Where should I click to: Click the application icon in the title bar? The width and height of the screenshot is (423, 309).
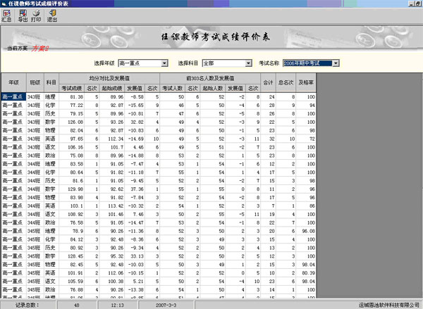(x=4, y=4)
